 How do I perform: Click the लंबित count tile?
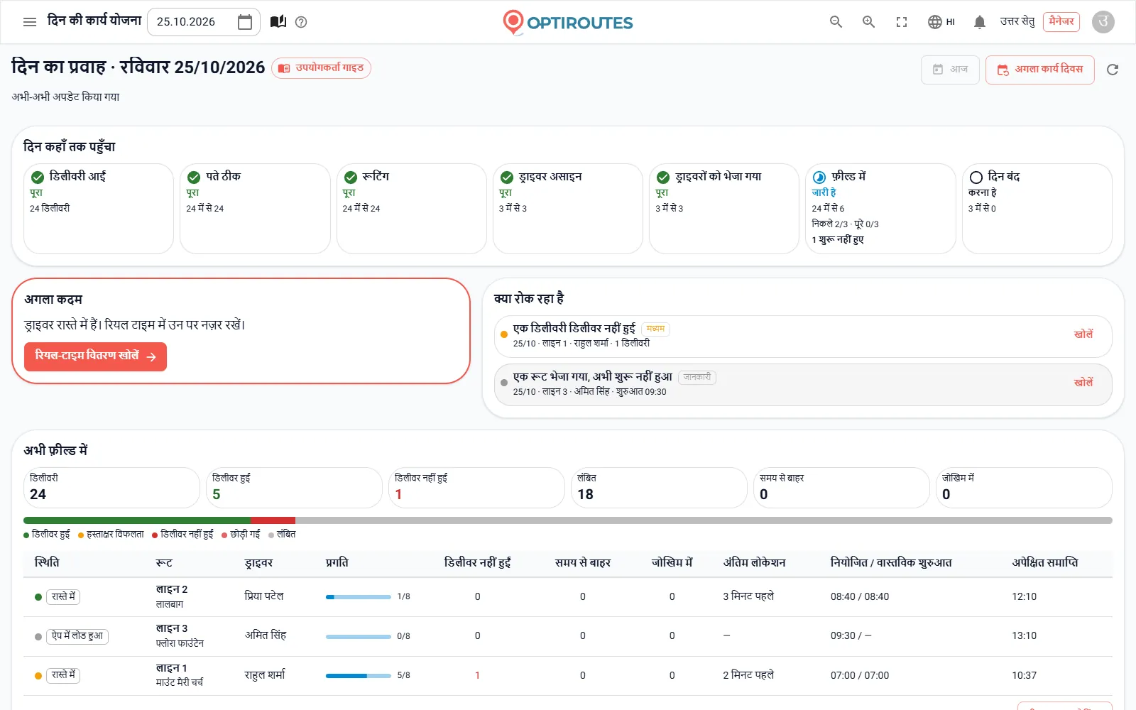[x=659, y=488]
